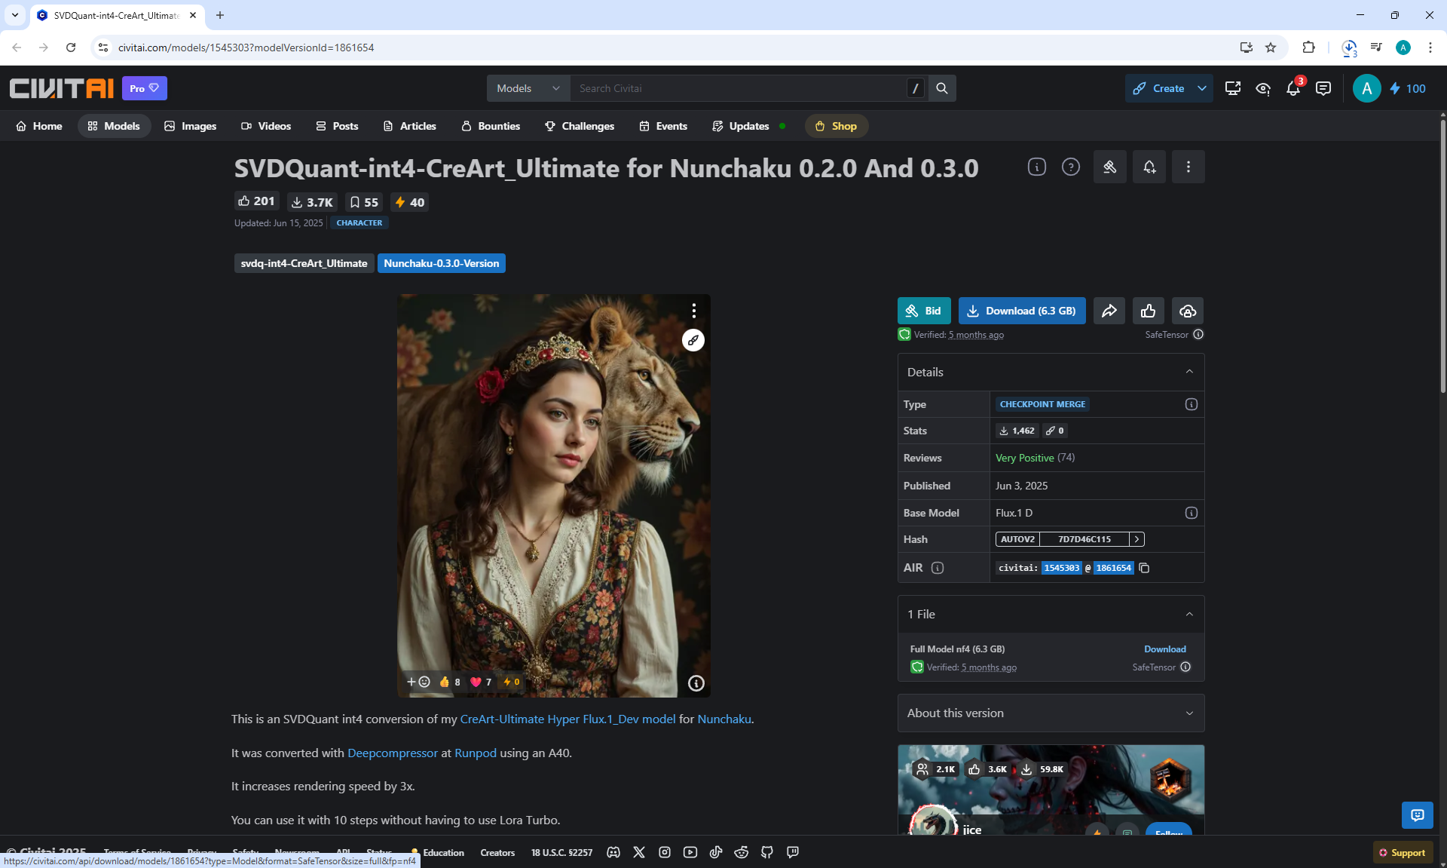Viewport: 1447px width, 868px height.
Task: Open the Discord icon in footer
Action: point(613,852)
